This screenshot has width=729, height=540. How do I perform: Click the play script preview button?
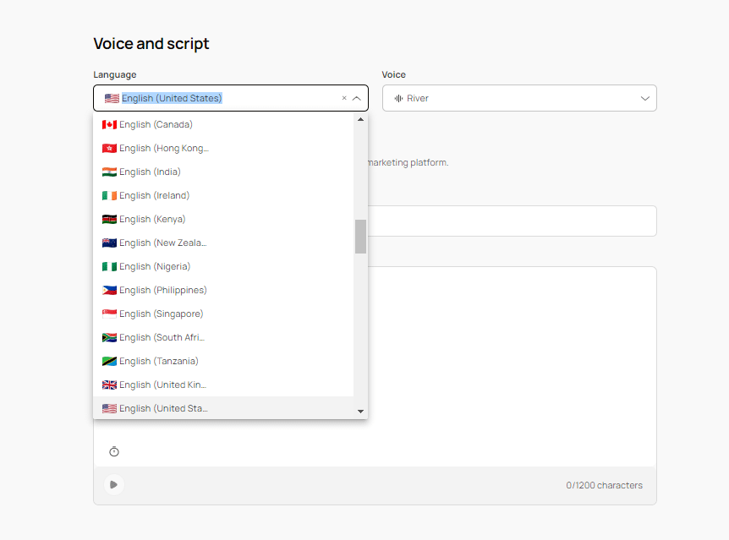(113, 485)
